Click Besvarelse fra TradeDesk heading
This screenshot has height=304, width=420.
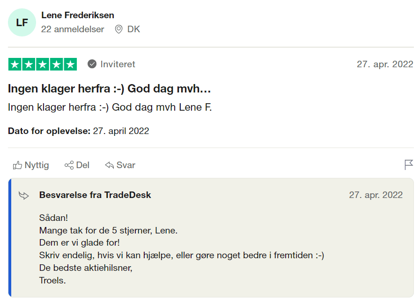coord(95,195)
